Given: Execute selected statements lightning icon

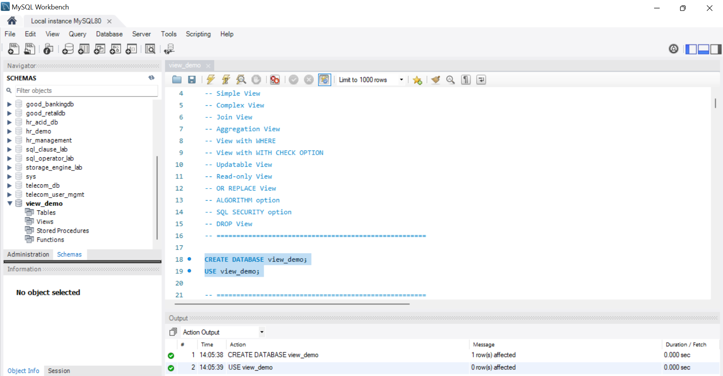Looking at the screenshot, I should tap(211, 80).
